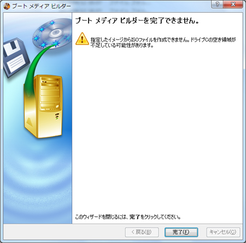Click the キャンセル(C) cancel button
The image size is (246, 243).
(223, 232)
